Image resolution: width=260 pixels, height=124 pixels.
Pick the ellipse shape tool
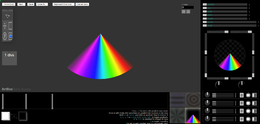pyautogui.click(x=5, y=36)
